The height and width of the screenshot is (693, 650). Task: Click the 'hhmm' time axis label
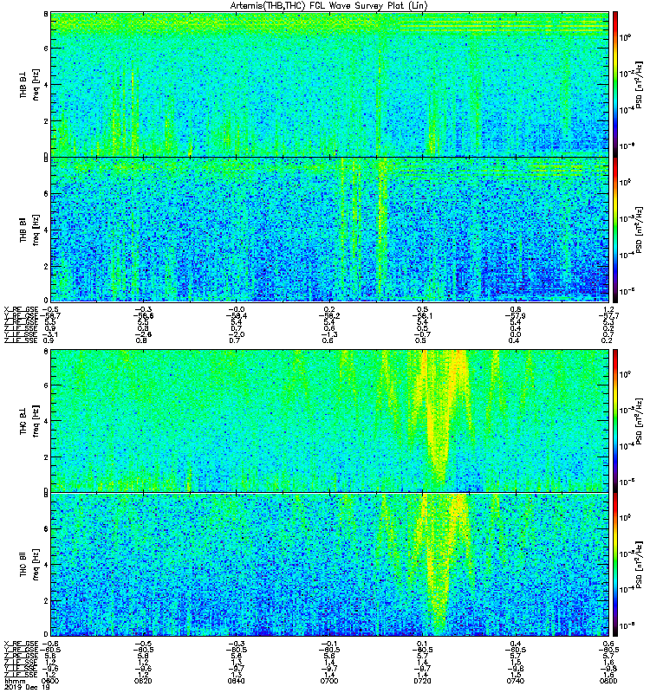click(13, 681)
